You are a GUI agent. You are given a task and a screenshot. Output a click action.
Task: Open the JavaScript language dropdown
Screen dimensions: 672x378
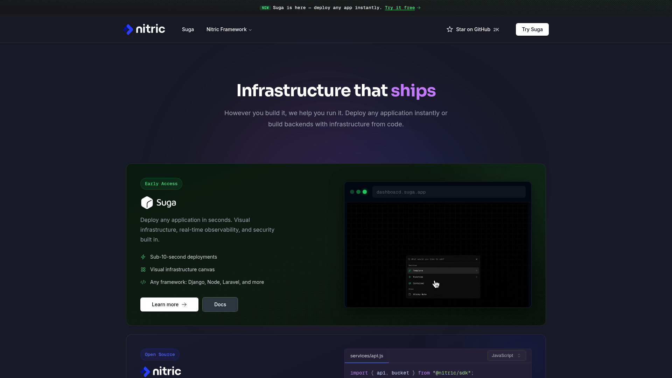[x=506, y=356]
